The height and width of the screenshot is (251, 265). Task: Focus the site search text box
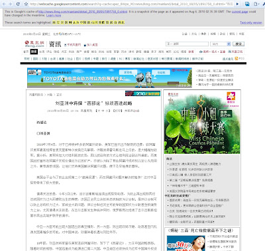click(x=187, y=44)
